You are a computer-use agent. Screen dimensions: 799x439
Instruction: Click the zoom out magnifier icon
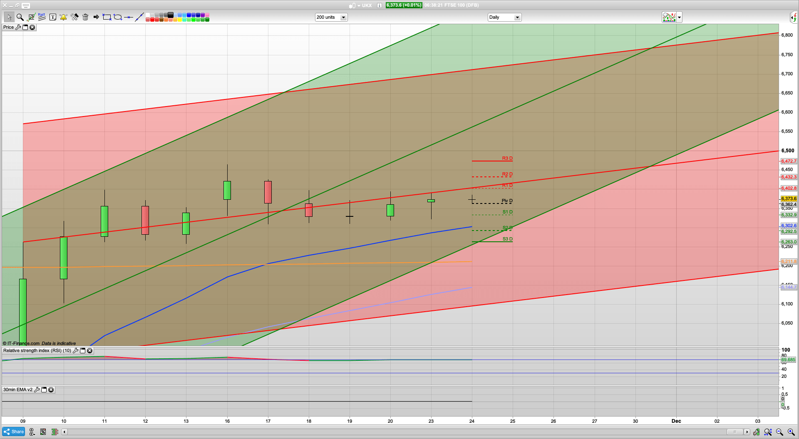[779, 432]
